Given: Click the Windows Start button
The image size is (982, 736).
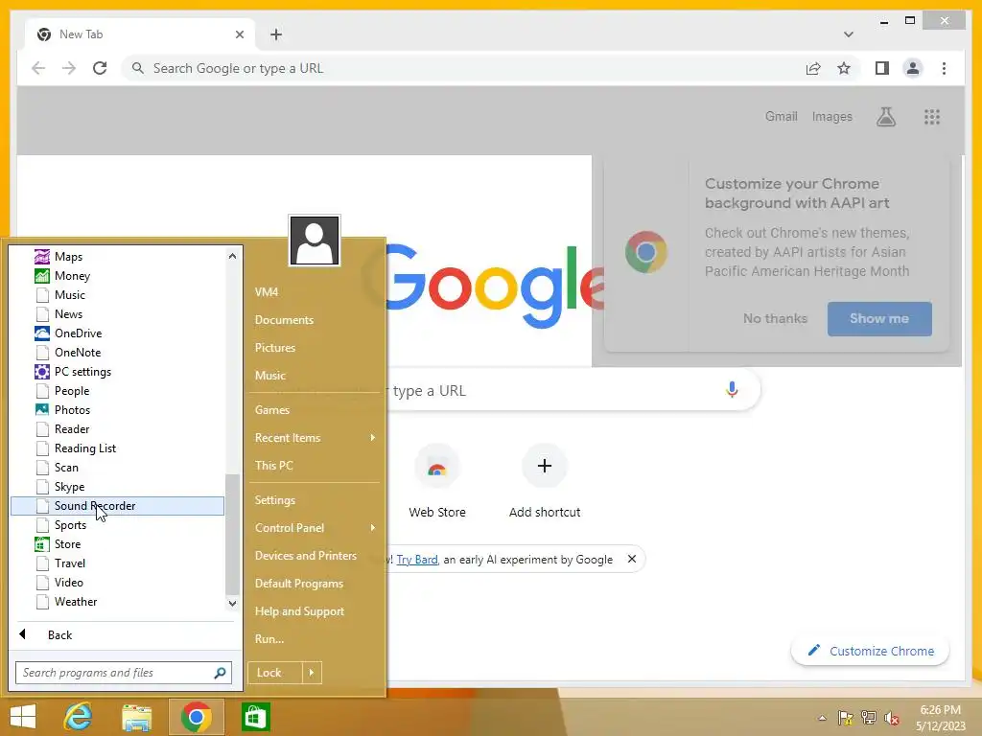Looking at the screenshot, I should [23, 717].
